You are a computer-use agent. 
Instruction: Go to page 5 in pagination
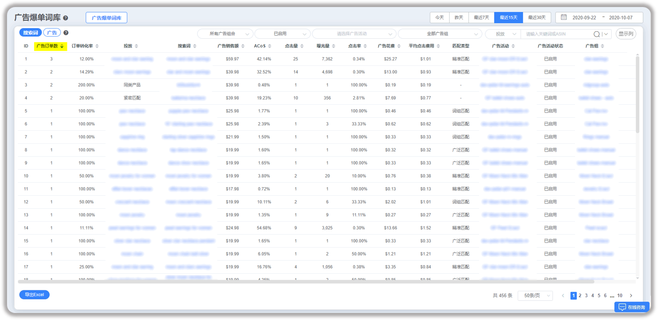[599, 296]
